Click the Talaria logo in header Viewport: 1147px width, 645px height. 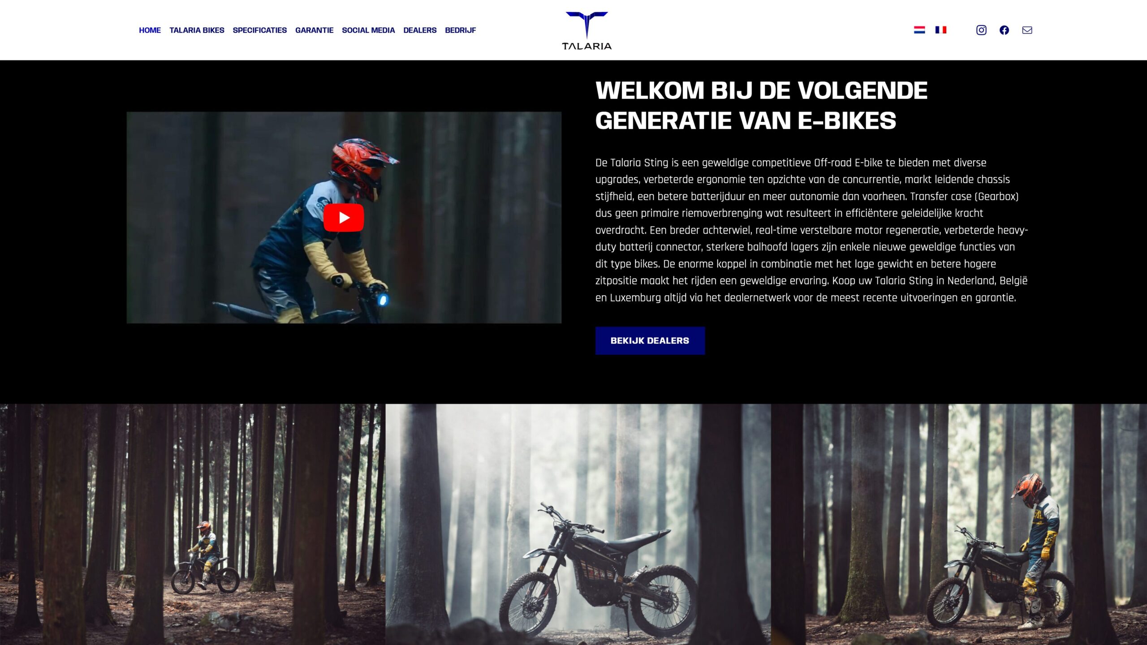(586, 30)
